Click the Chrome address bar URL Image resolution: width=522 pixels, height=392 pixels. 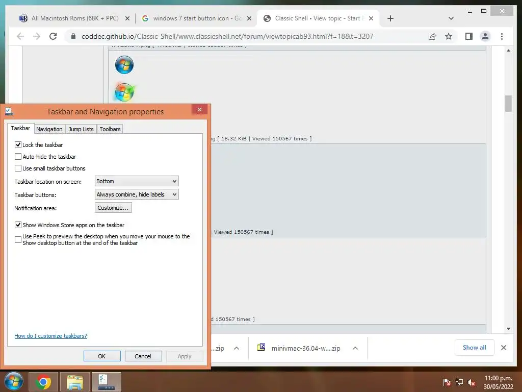point(227,36)
